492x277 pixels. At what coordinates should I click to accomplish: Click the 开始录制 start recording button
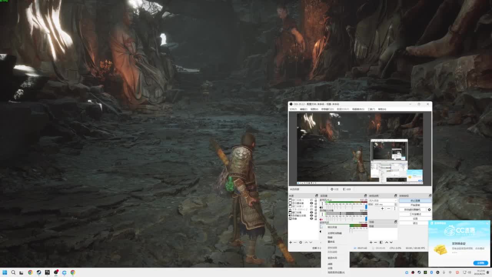[x=415, y=205]
